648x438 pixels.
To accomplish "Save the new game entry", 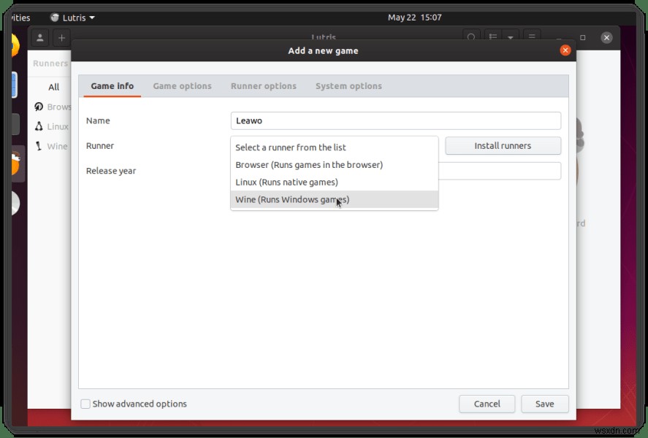I will coord(544,404).
